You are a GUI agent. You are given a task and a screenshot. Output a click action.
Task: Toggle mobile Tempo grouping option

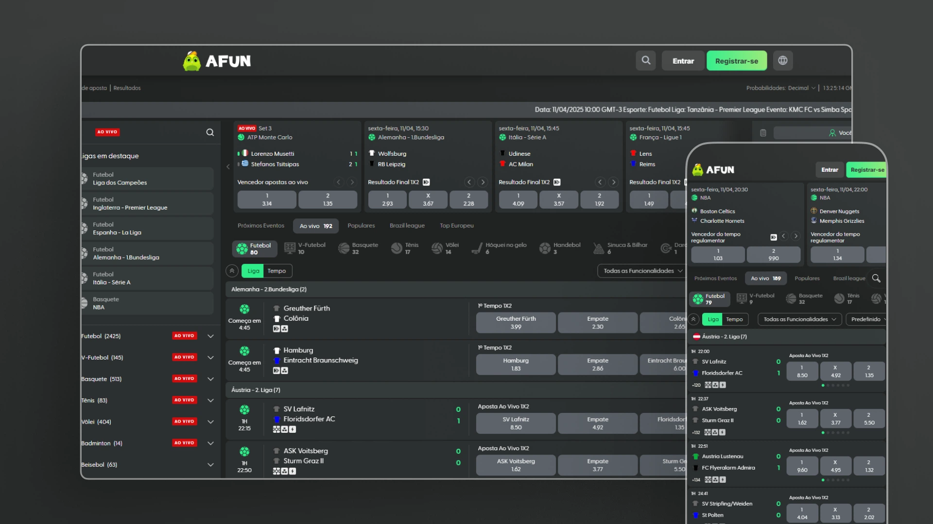pos(735,319)
